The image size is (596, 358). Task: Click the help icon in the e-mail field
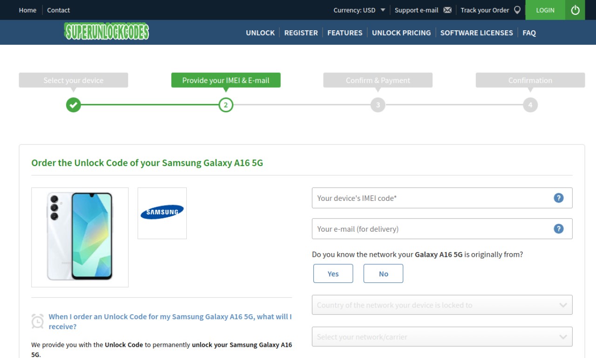coord(559,228)
